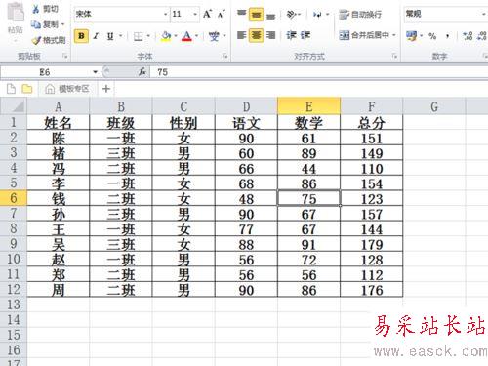Screen dimensions: 488x366
Task: Click the name cell 吴
Action: coord(59,244)
